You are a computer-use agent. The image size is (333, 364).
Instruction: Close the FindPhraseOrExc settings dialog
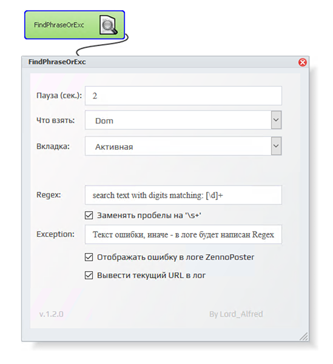click(x=302, y=62)
